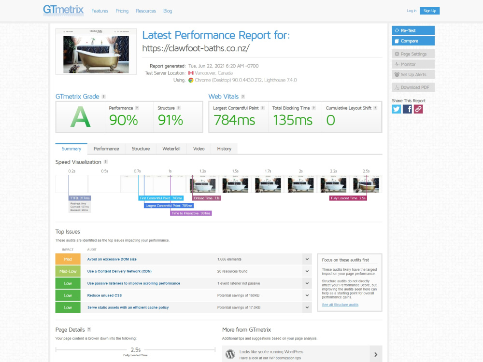Click Time to Interactive 981ms marker
483x362 pixels.
191,213
